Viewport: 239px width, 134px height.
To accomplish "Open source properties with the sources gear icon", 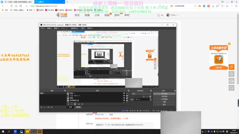I will click(75, 104).
